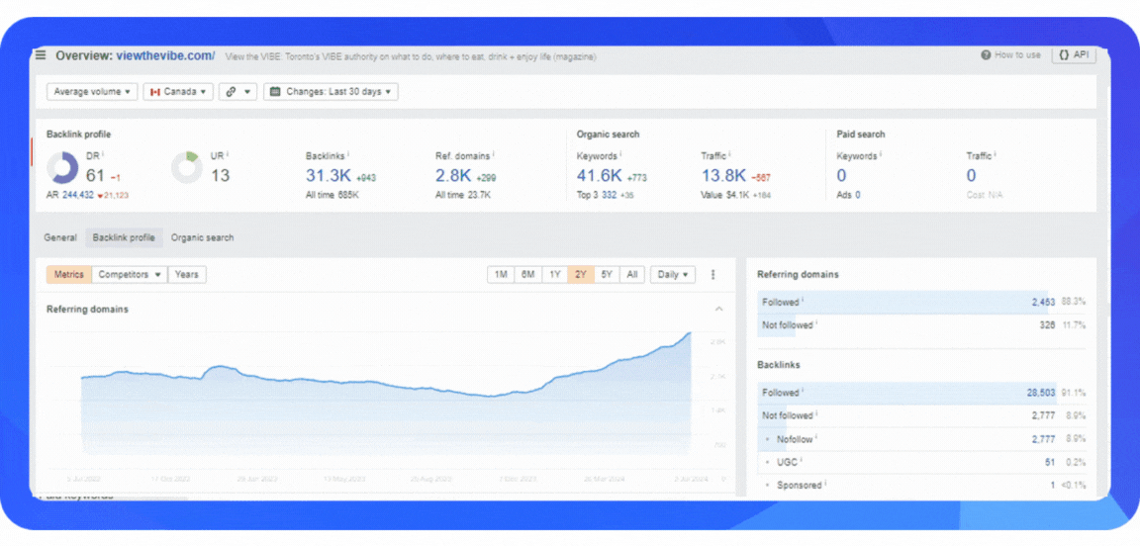Set chart range to 5Y
The image size is (1140, 546).
point(607,275)
